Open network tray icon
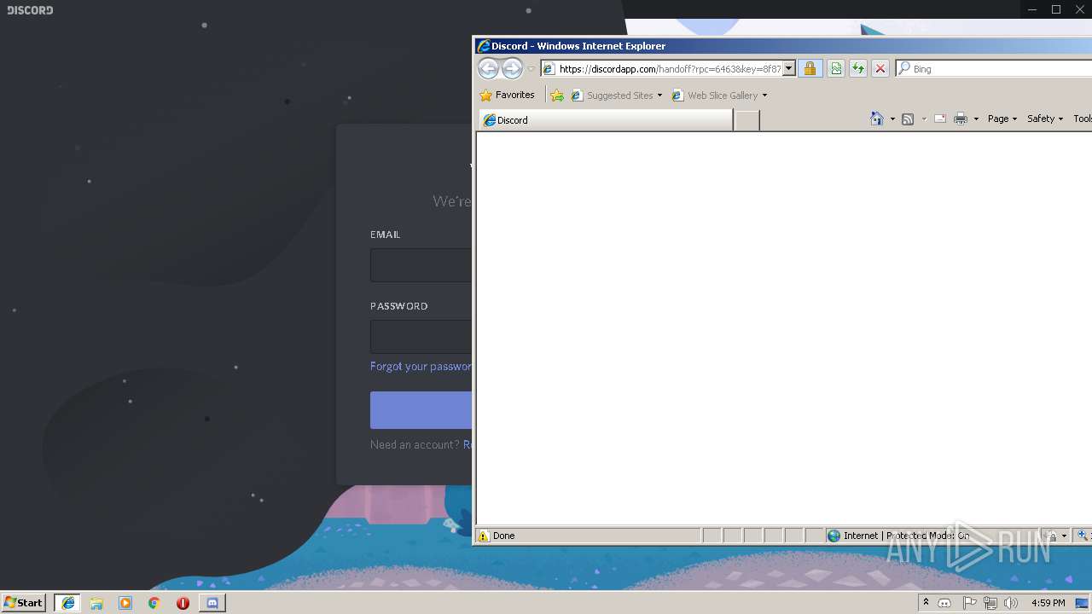Screen dimensions: 1092x614 click(x=990, y=603)
